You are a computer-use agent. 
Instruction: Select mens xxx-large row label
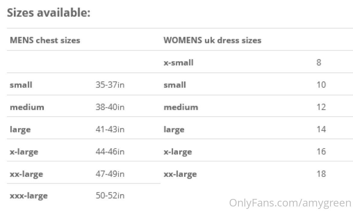[29, 196]
